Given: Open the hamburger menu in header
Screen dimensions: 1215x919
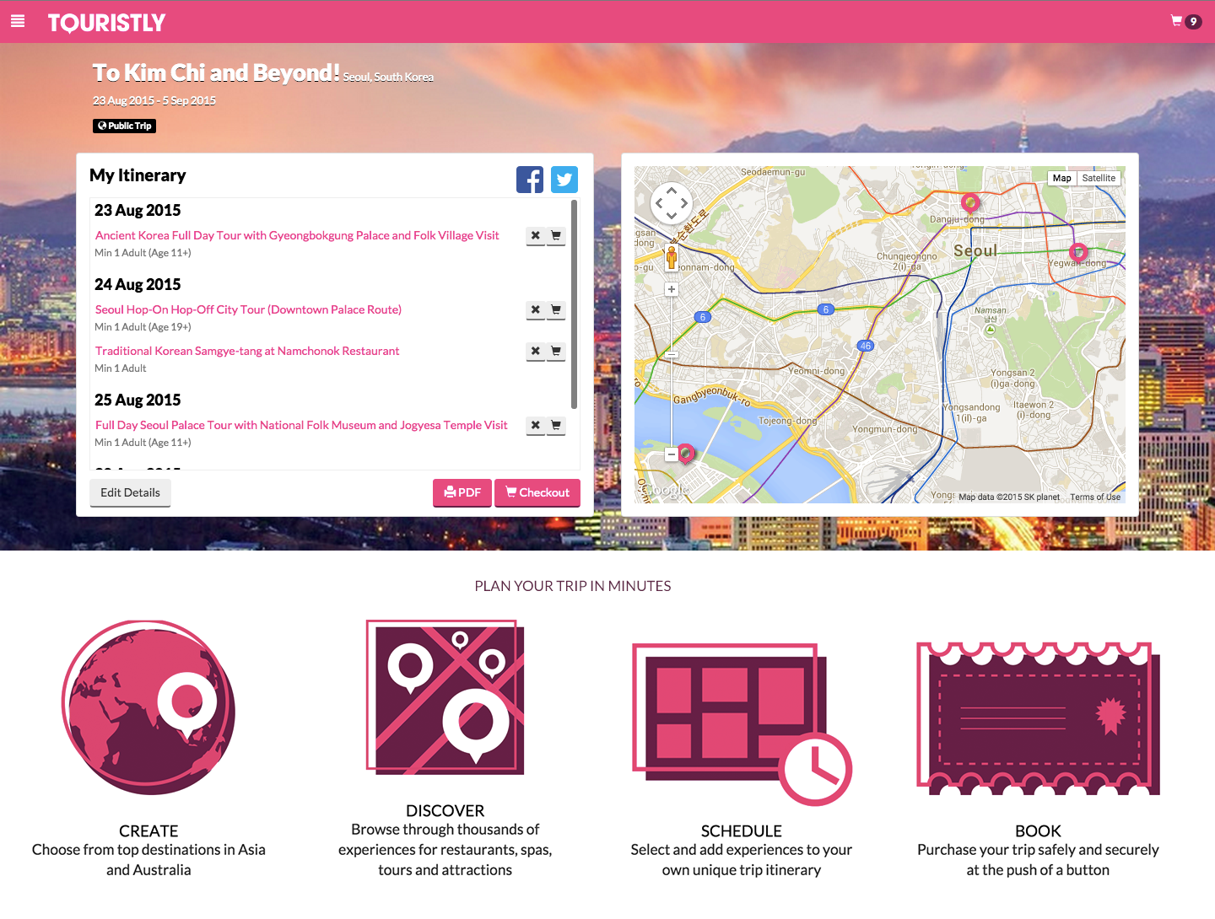Looking at the screenshot, I should point(18,21).
